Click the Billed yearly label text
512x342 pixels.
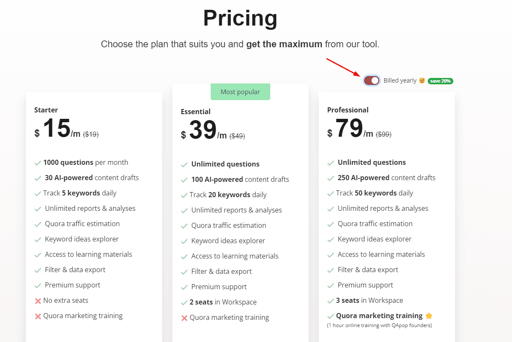click(400, 80)
